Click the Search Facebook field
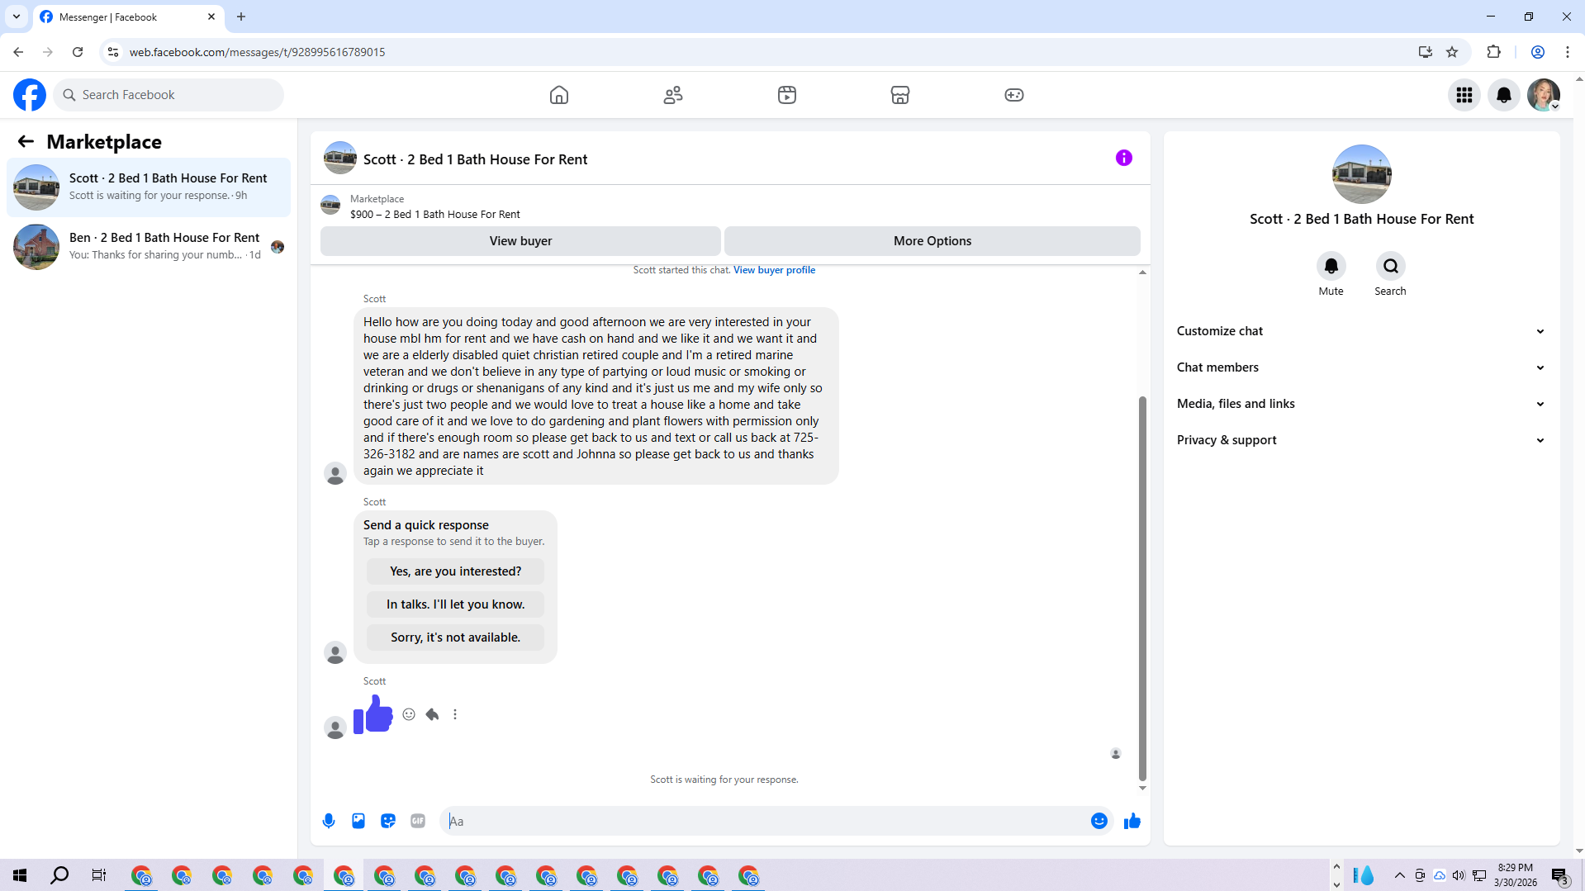The width and height of the screenshot is (1585, 891). (x=168, y=95)
